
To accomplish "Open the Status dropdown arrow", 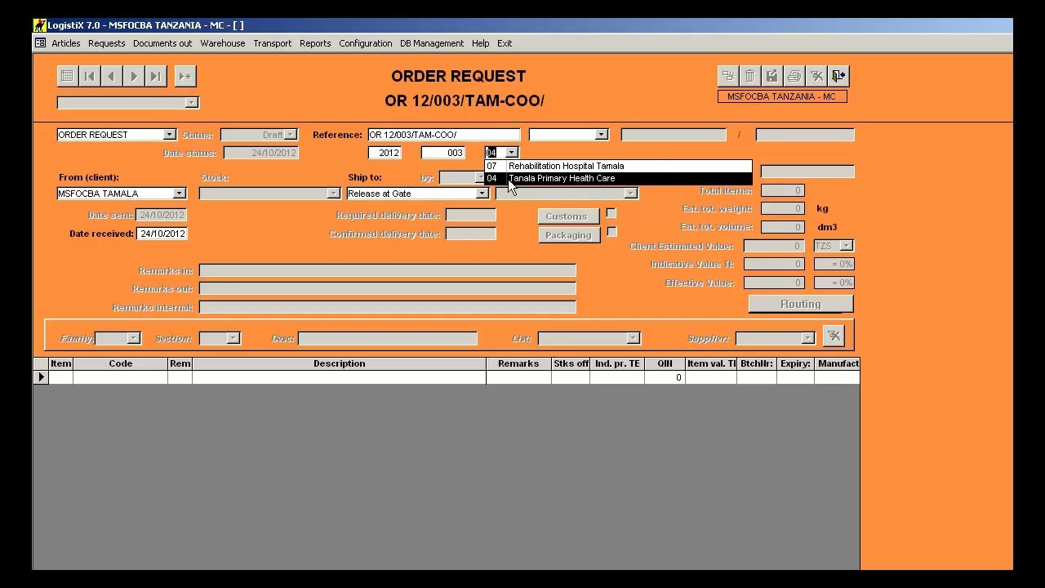I will 291,135.
